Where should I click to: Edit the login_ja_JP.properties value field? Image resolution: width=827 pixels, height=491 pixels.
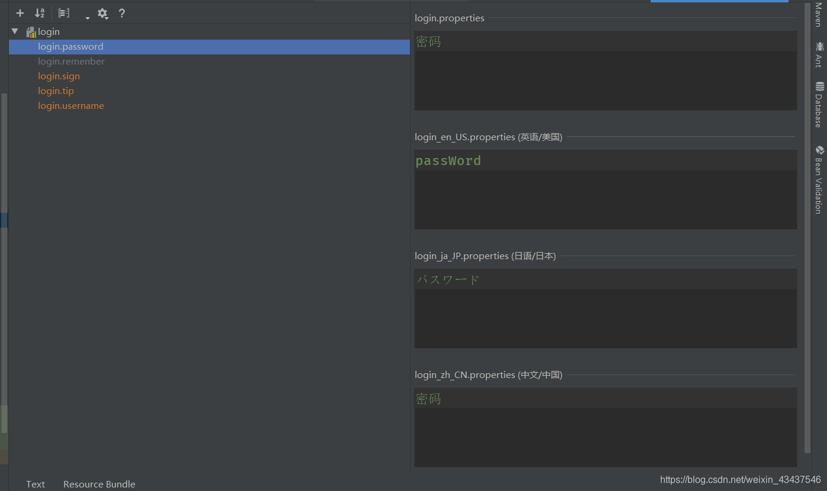click(x=606, y=308)
